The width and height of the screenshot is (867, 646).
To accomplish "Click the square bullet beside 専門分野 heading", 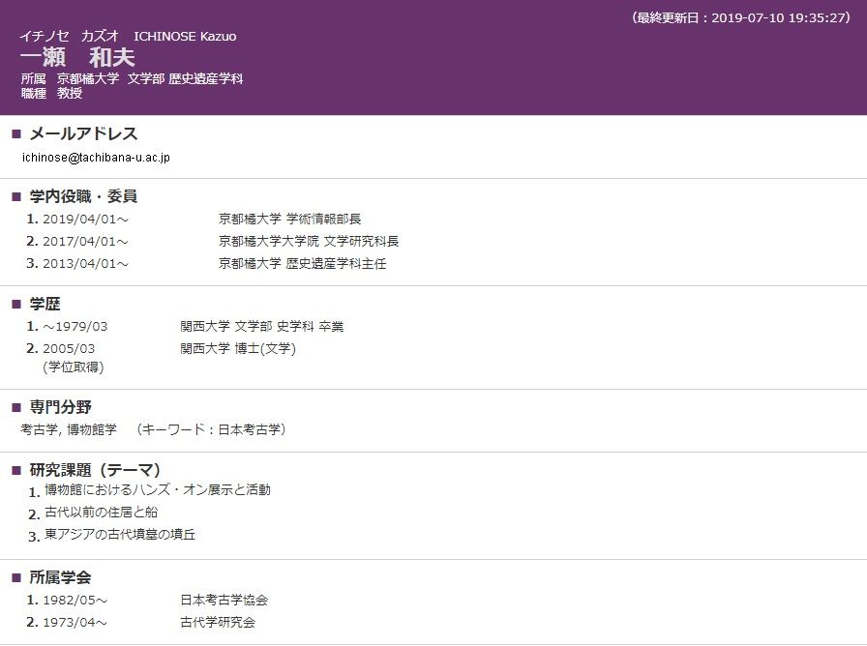I will click(15, 407).
